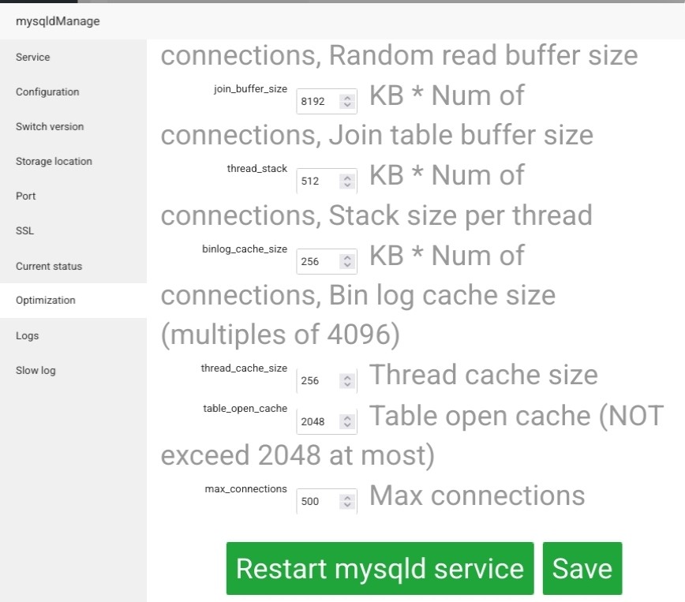Select the Optimization menu item
Image resolution: width=685 pixels, height=602 pixels.
(46, 300)
